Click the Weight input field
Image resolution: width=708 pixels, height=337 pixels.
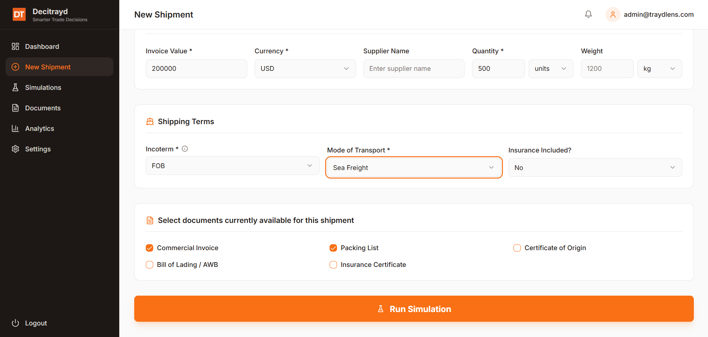607,69
